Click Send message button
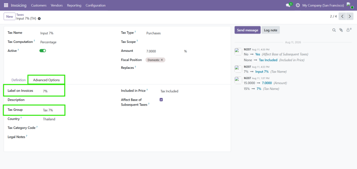This screenshot has height=169, width=357. [x=248, y=30]
